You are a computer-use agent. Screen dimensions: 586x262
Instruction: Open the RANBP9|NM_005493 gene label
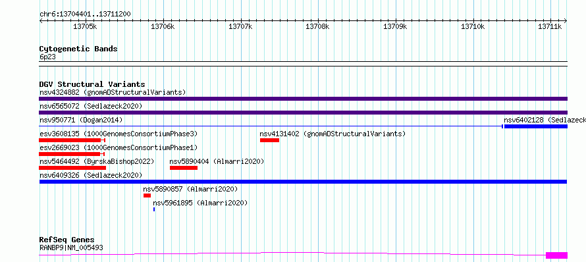click(x=71, y=248)
